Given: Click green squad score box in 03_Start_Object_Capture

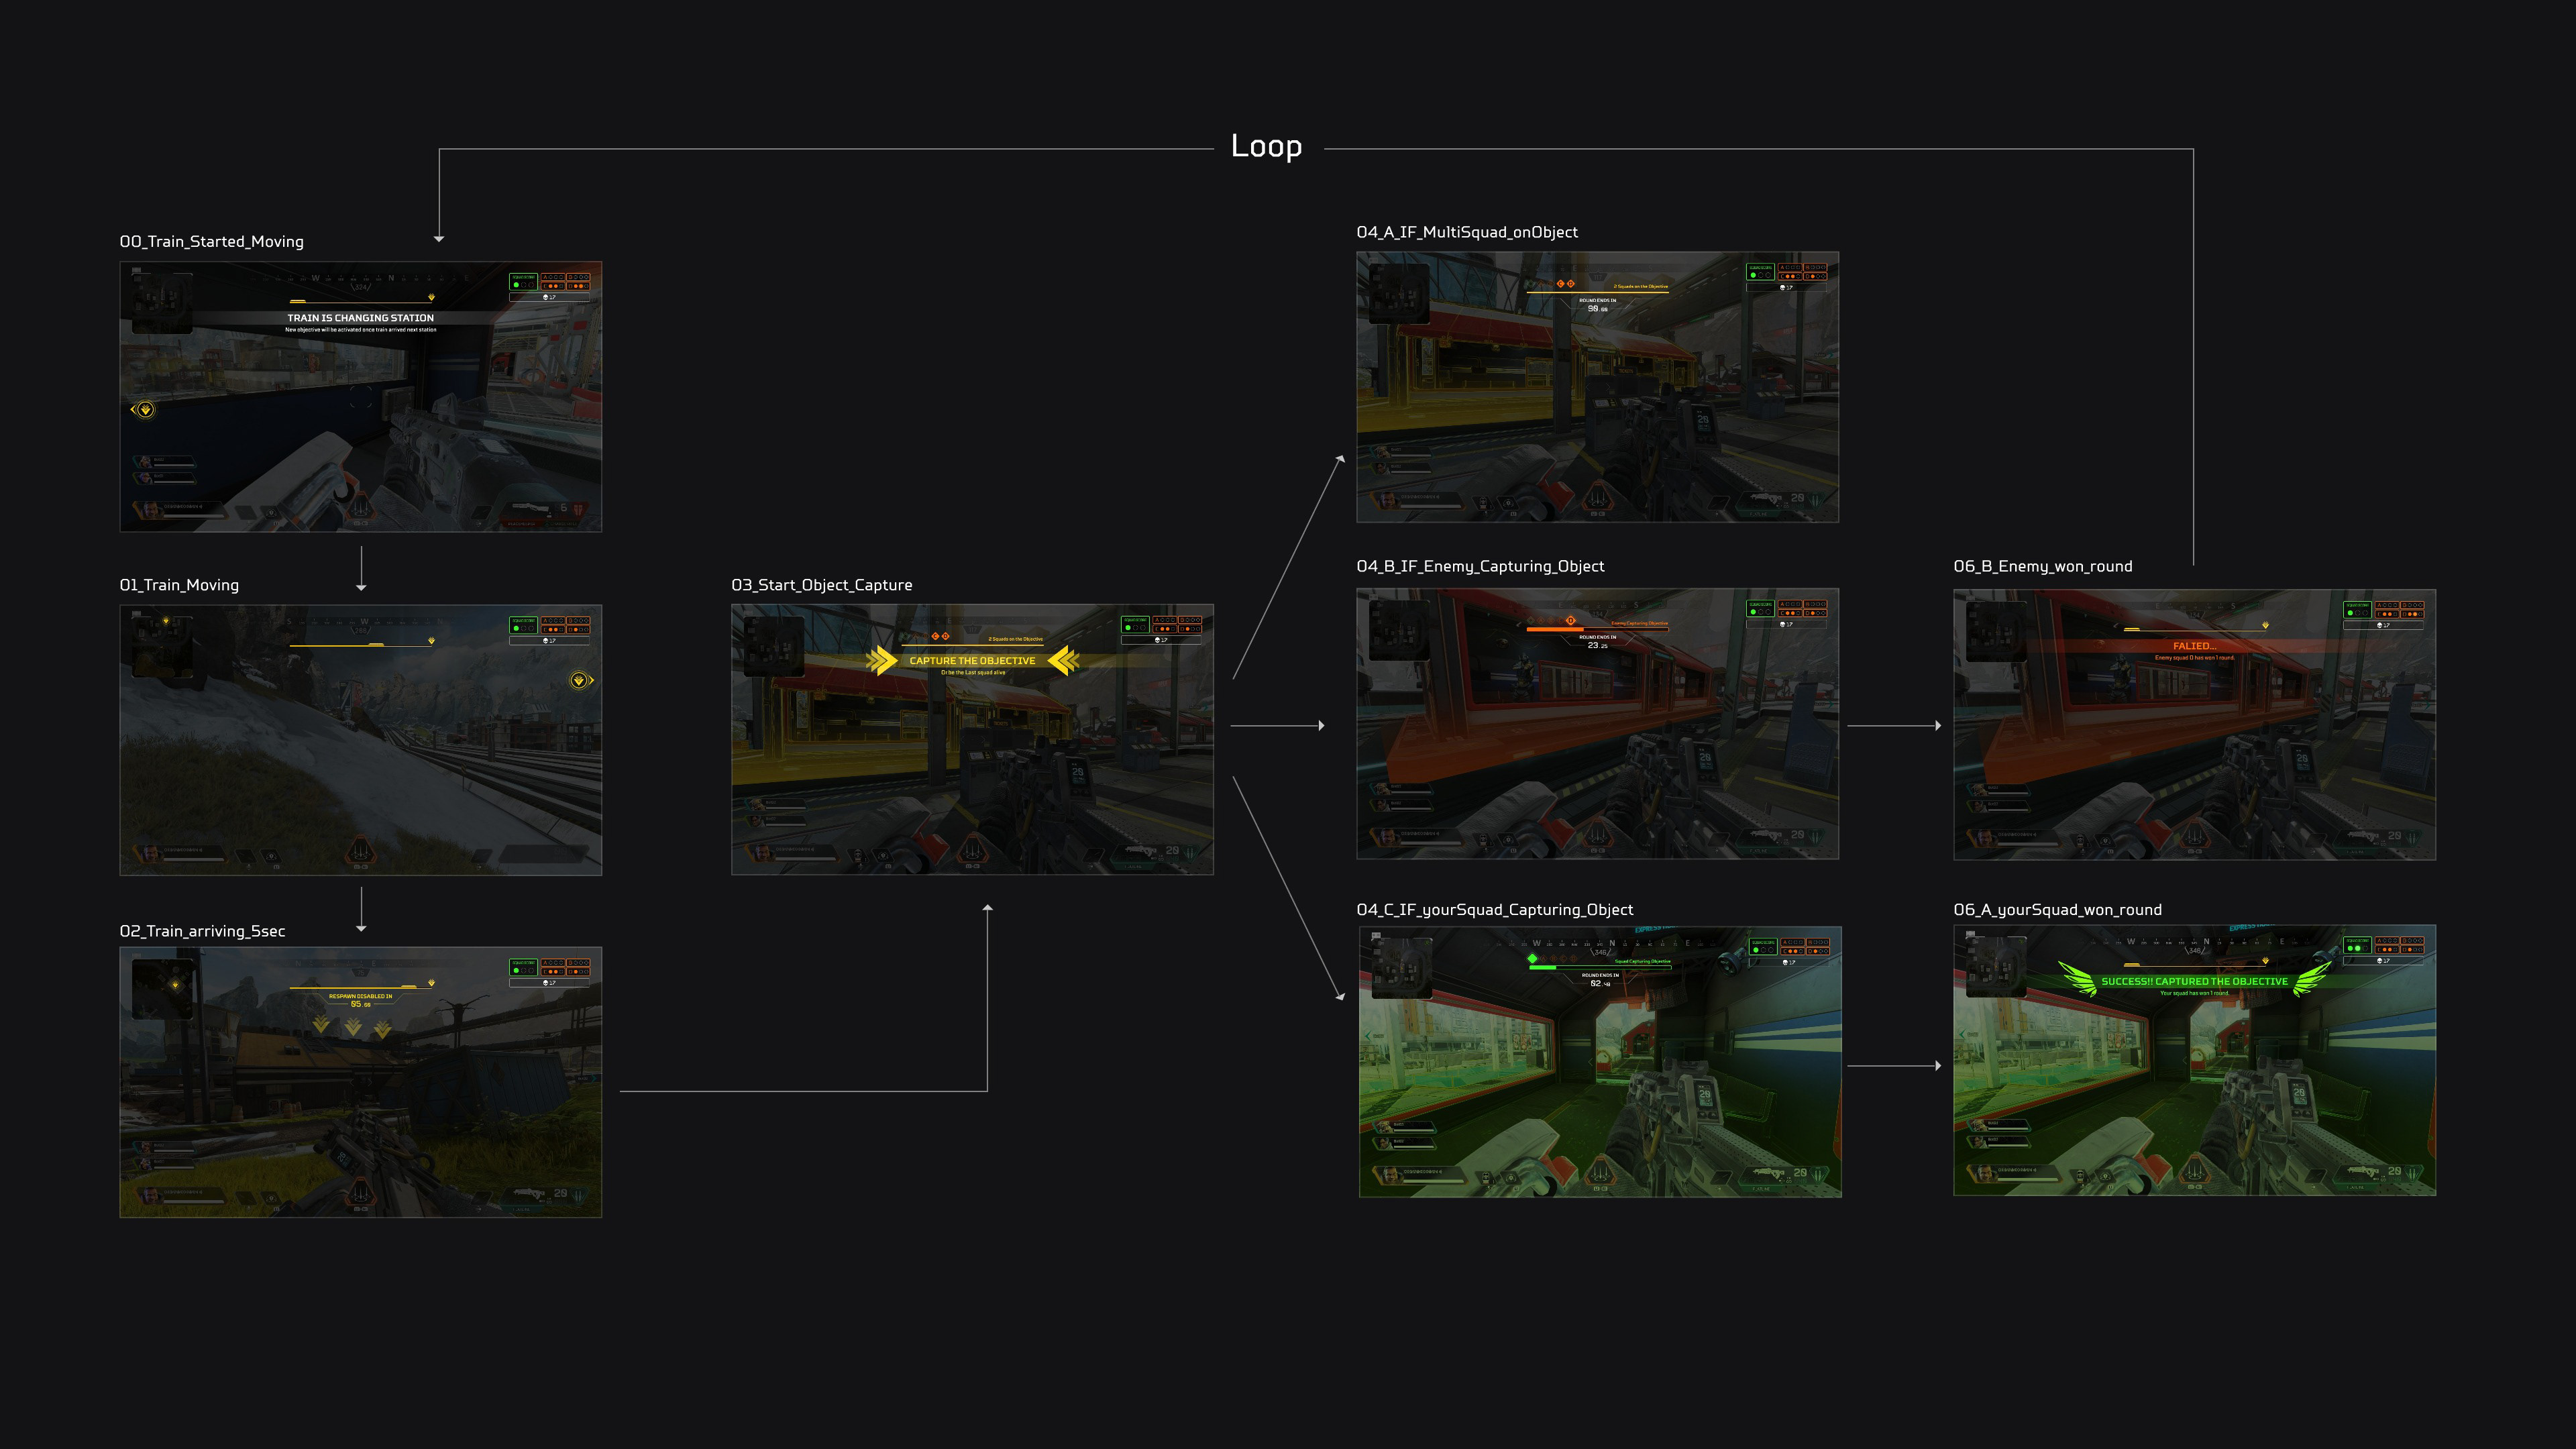Looking at the screenshot, I should [1135, 624].
